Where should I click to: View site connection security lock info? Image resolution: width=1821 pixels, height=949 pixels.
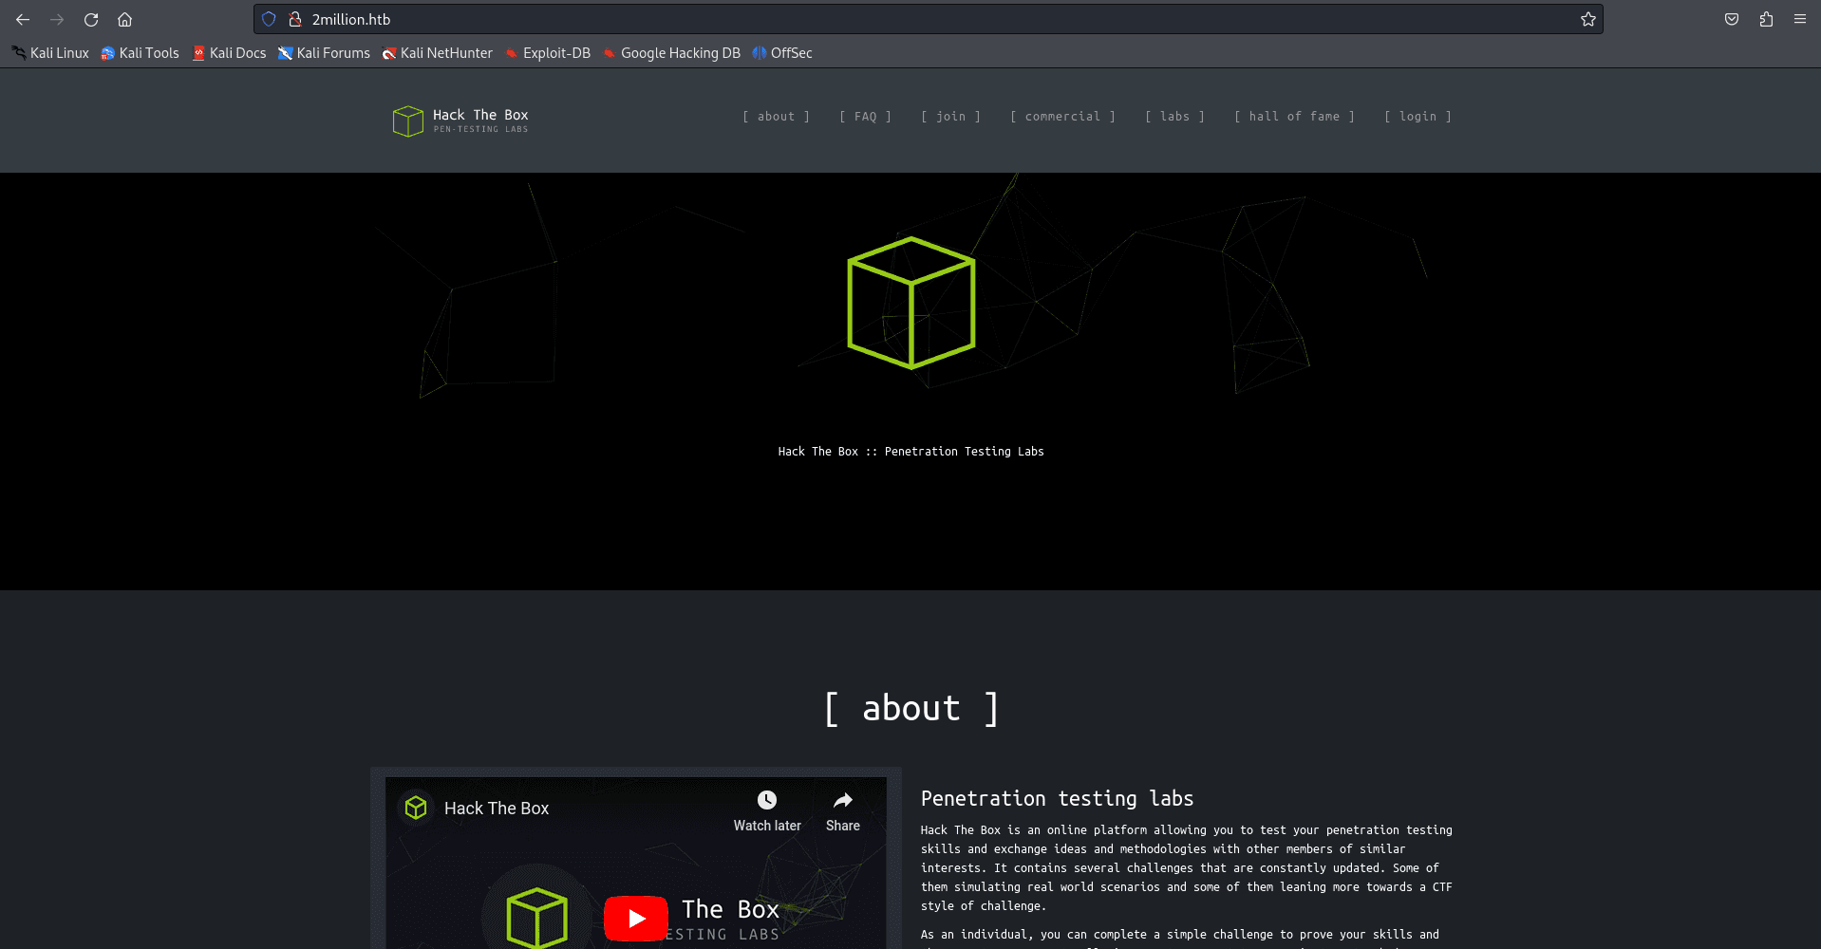tap(295, 19)
